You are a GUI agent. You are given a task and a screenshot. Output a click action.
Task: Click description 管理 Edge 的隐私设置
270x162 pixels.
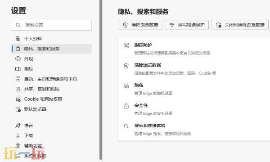(153, 93)
